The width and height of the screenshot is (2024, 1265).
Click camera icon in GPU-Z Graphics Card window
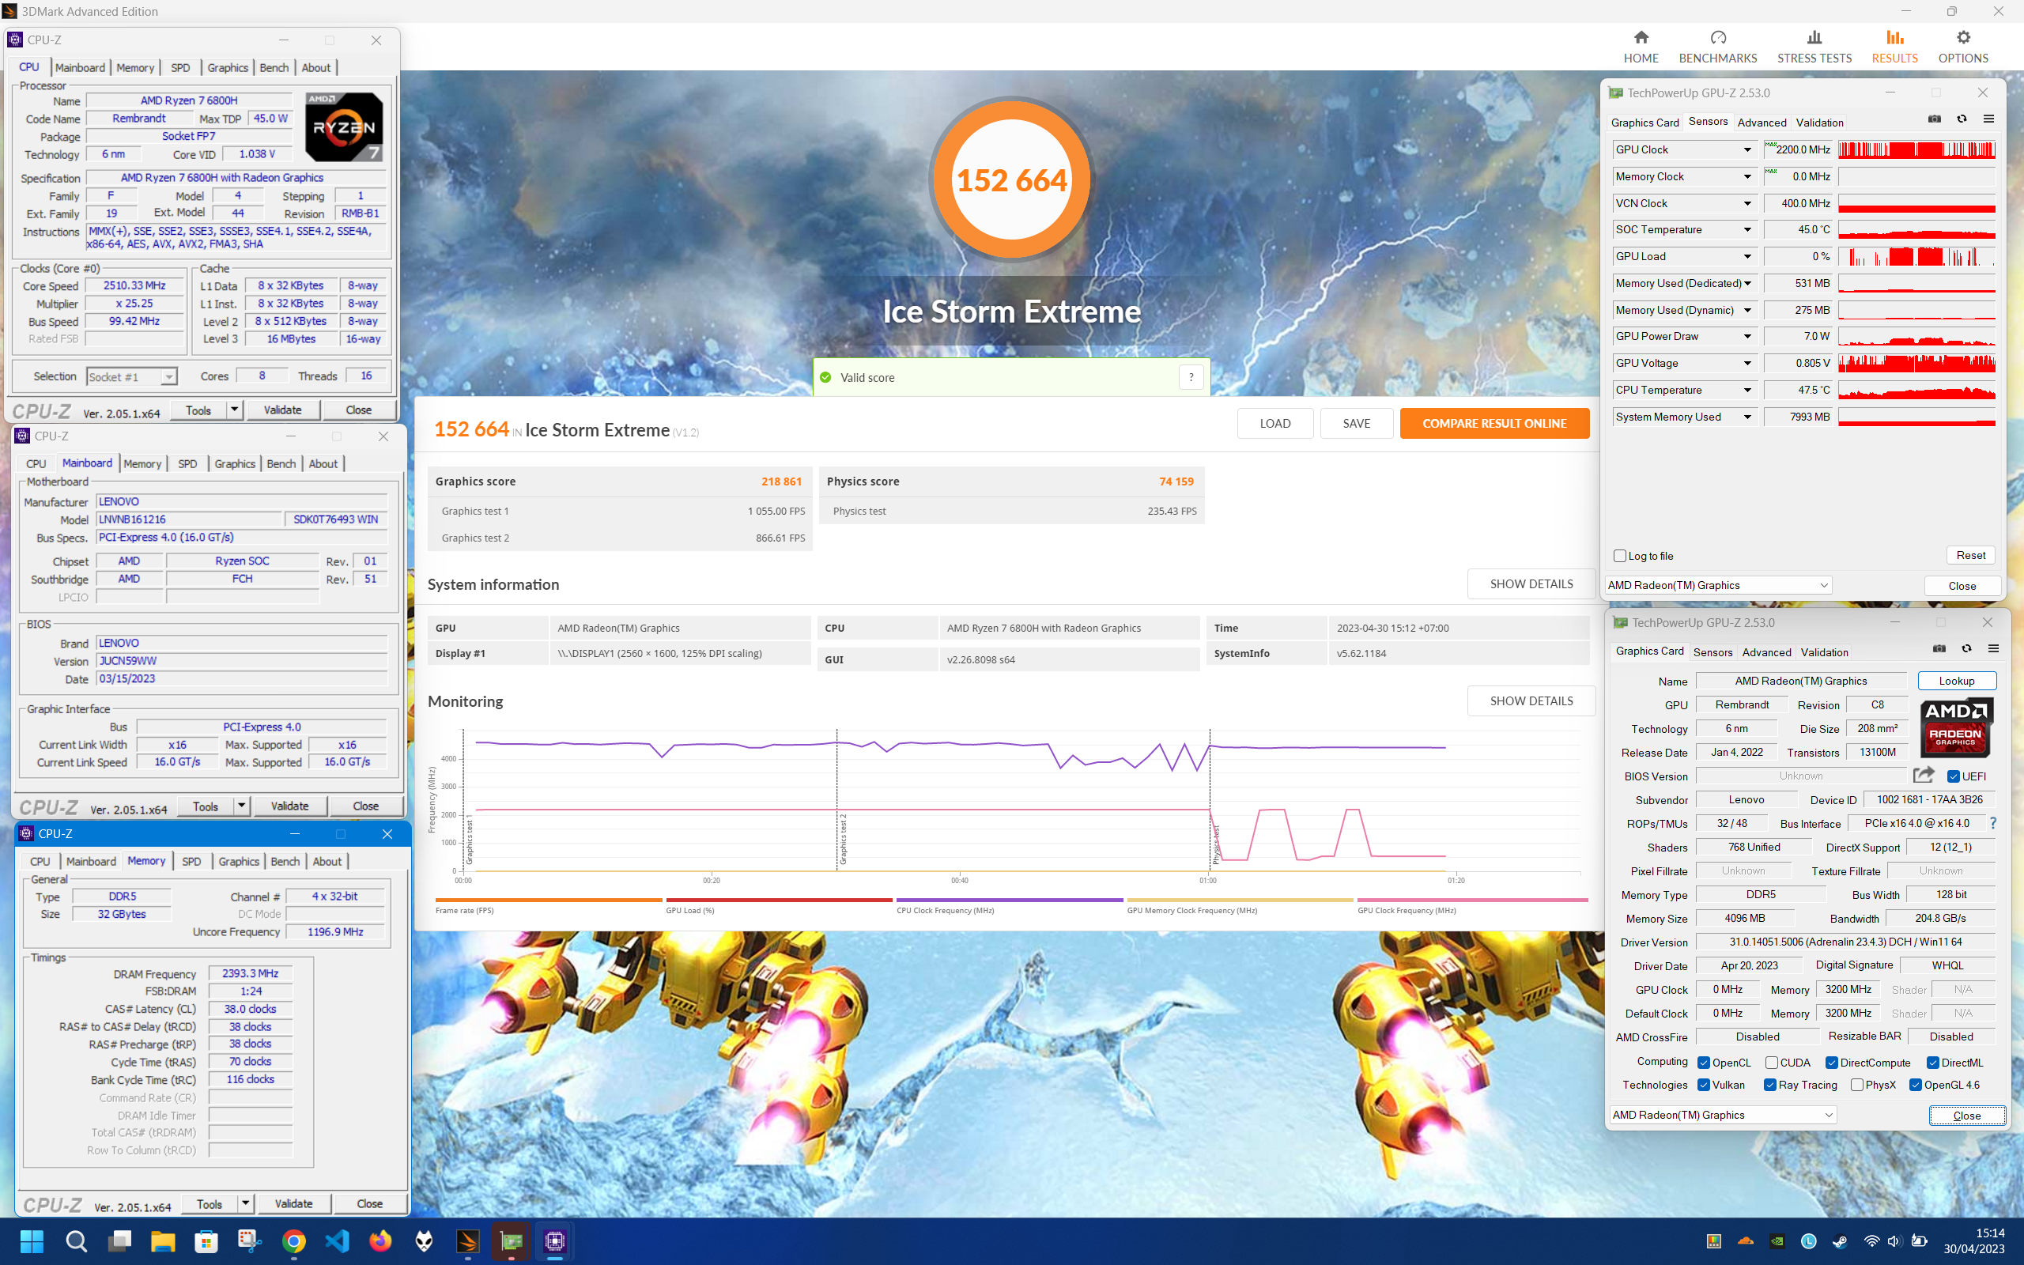click(1939, 648)
